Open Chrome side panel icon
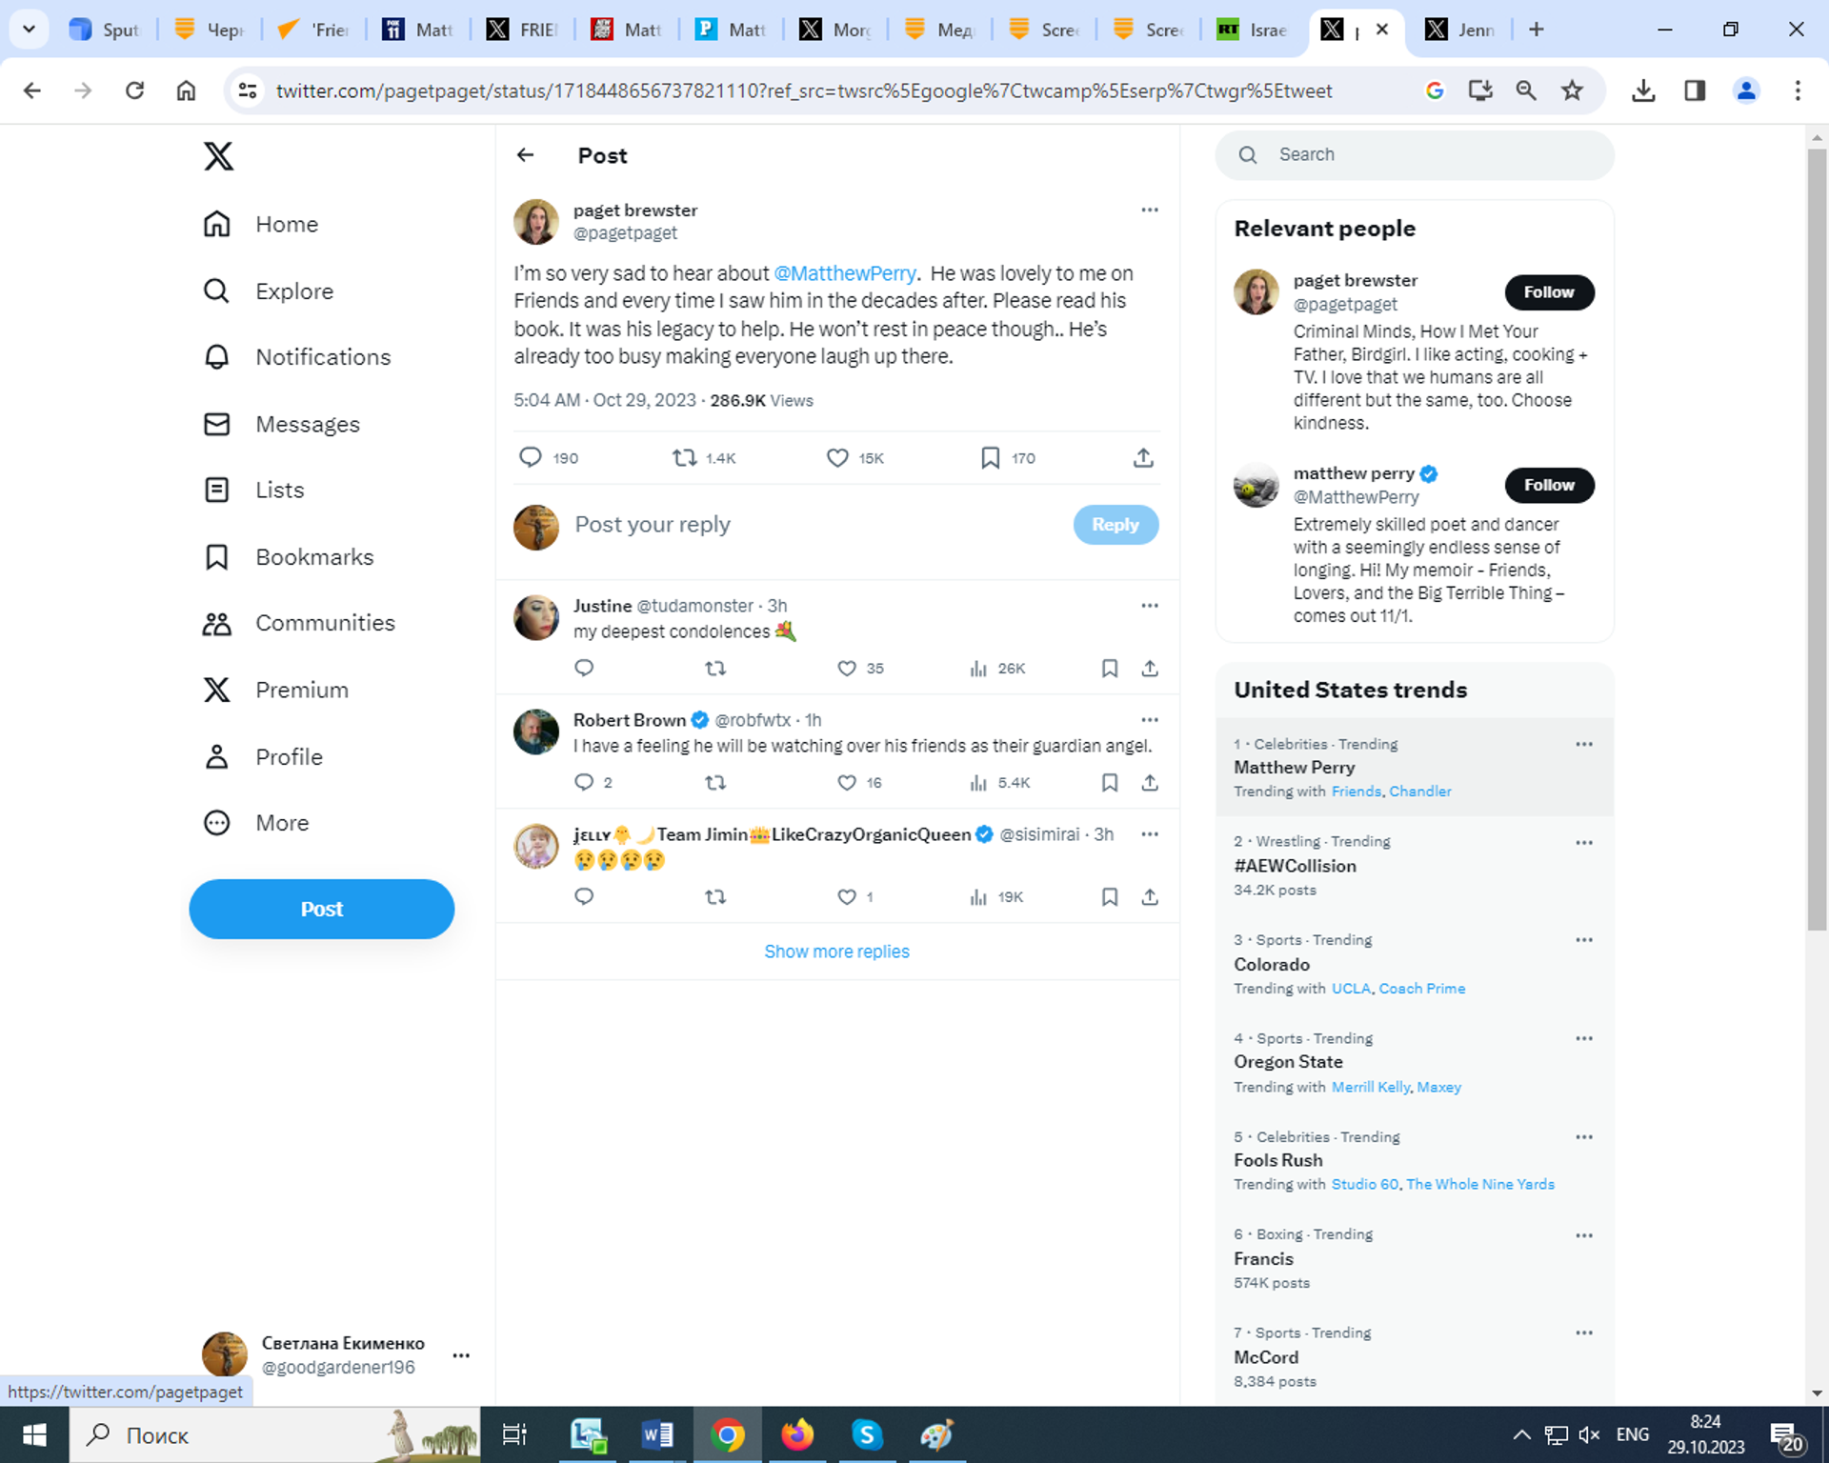The width and height of the screenshot is (1829, 1463). (1695, 90)
